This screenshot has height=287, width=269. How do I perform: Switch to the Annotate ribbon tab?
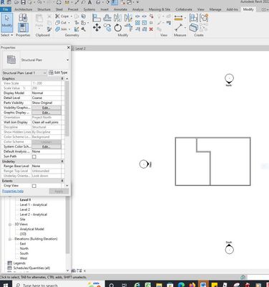[120, 9]
